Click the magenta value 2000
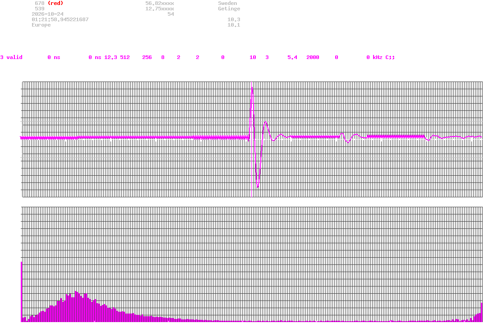 click(313, 57)
